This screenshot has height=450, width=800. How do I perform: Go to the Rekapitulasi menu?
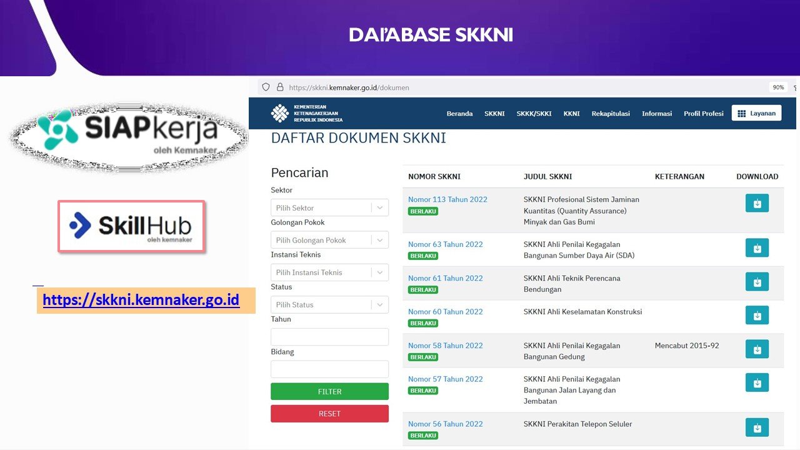611,114
